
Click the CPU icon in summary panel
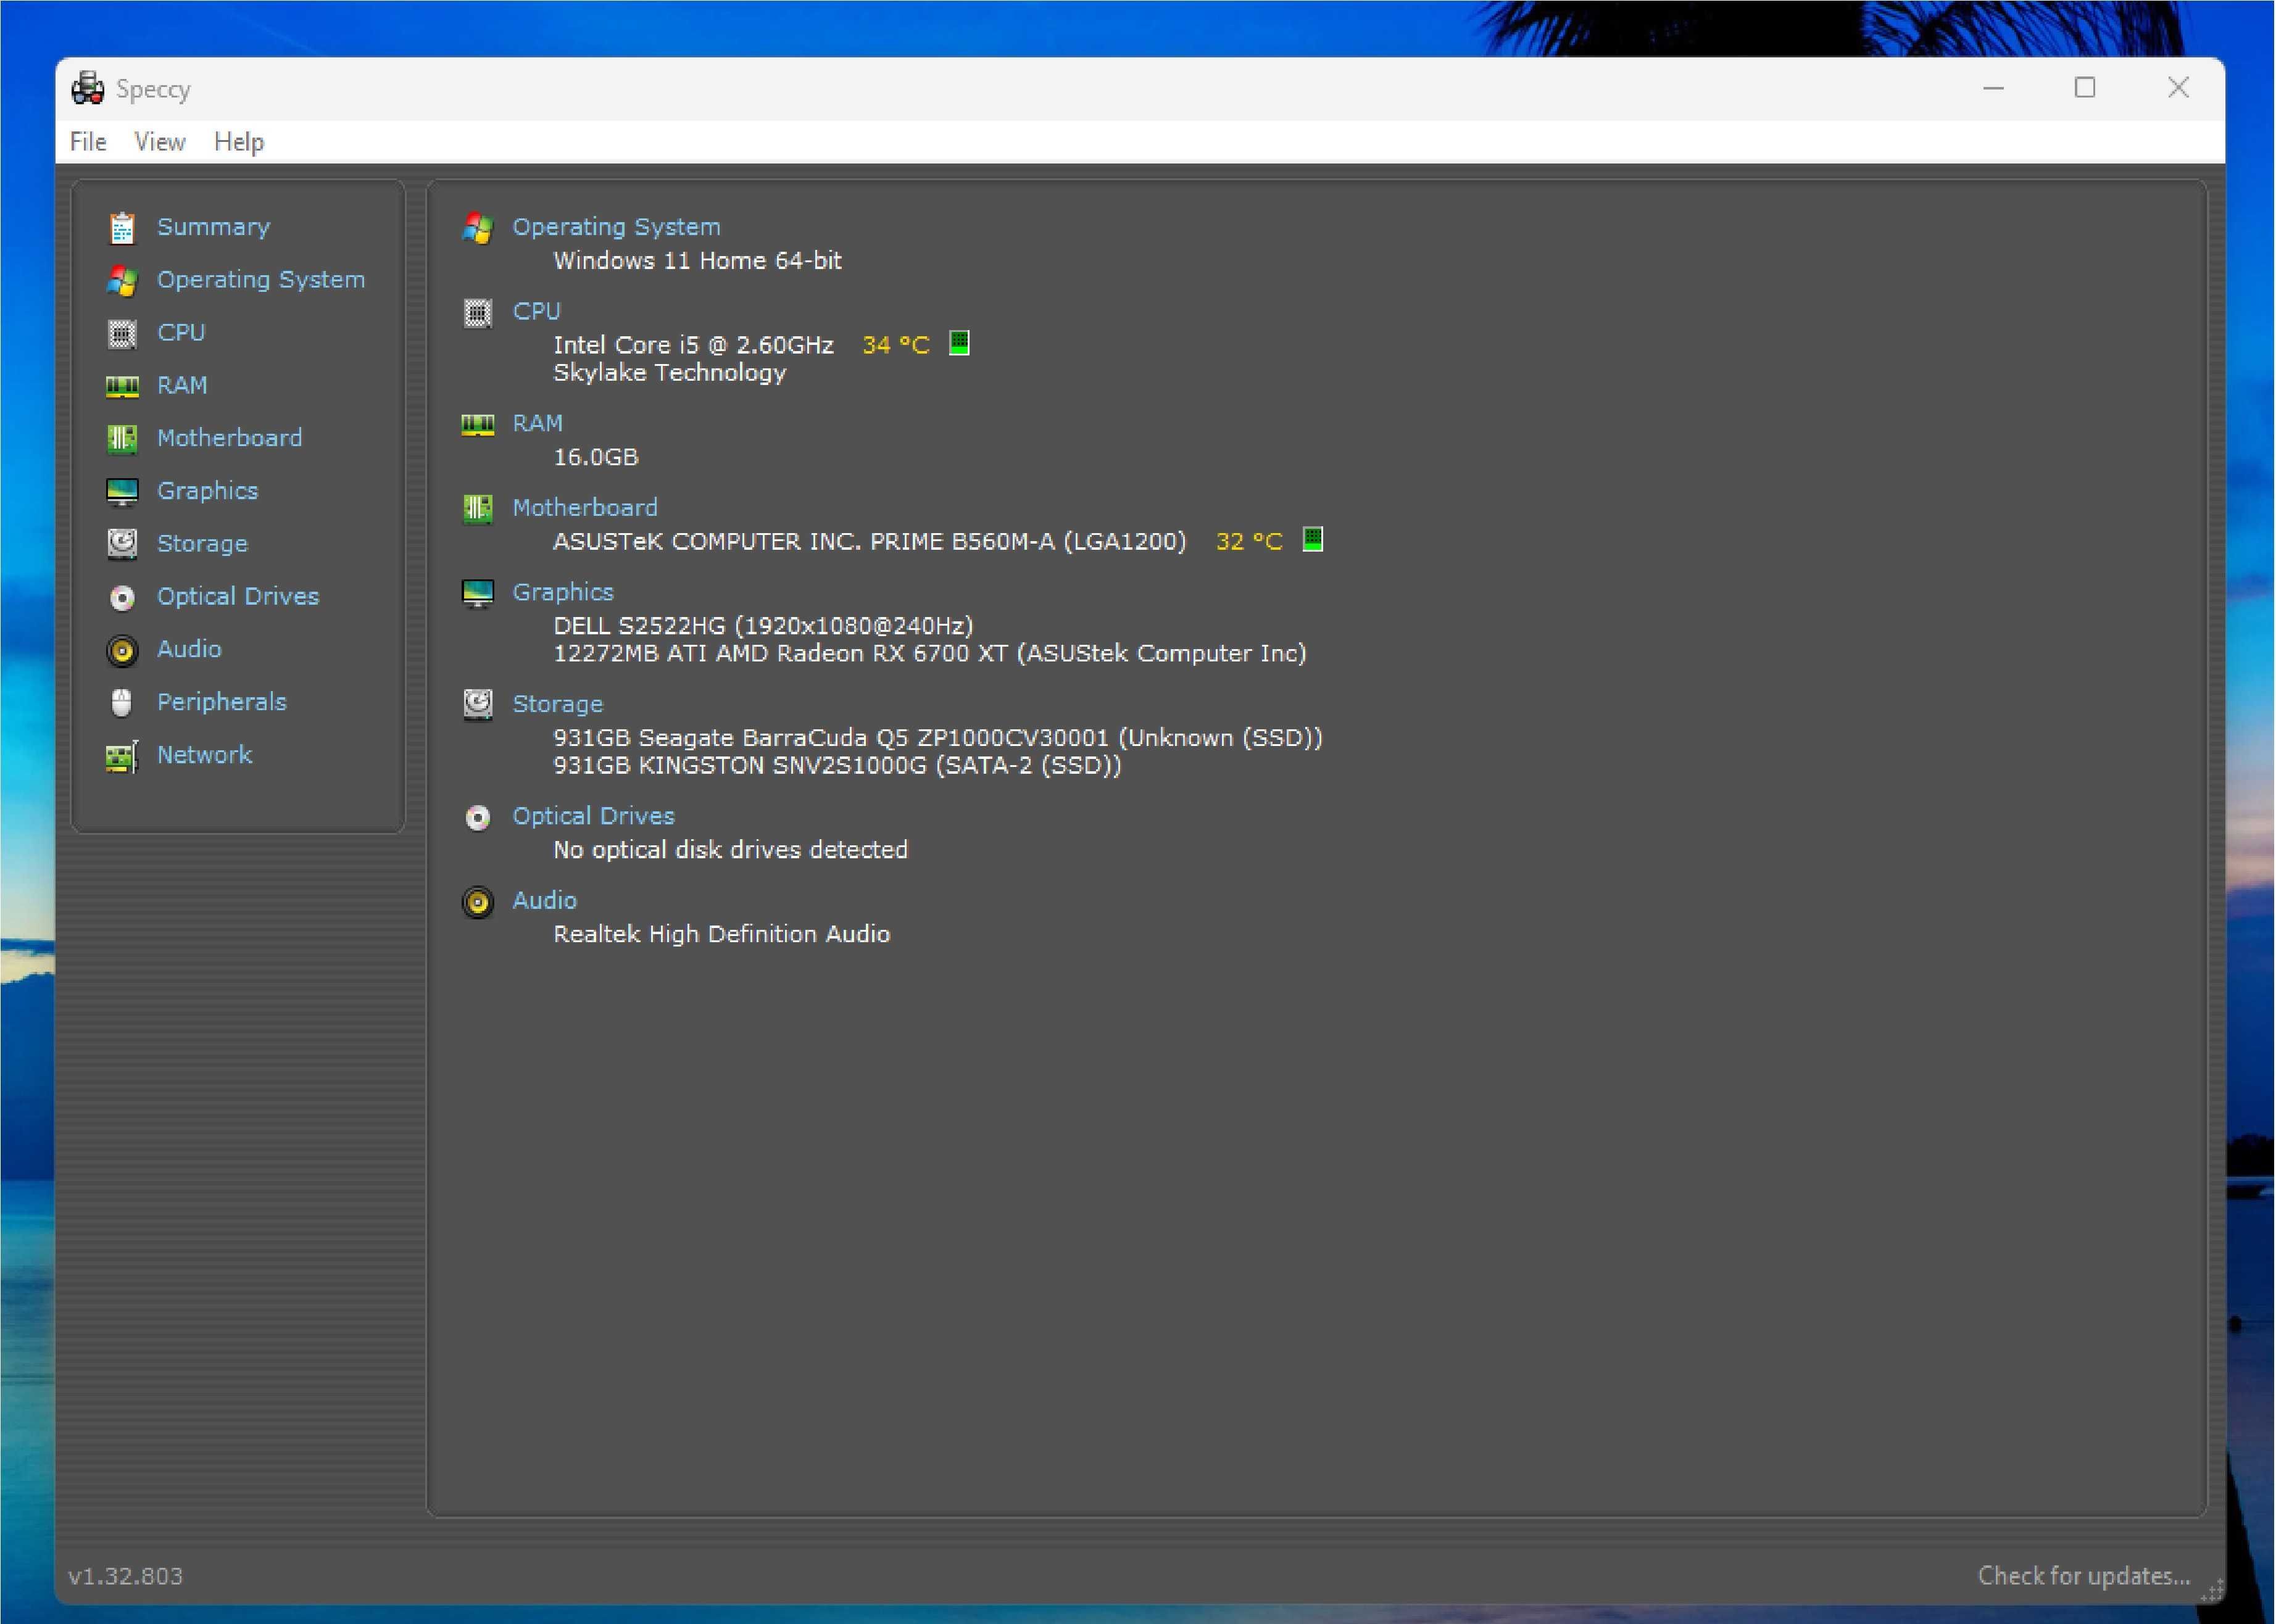[478, 313]
